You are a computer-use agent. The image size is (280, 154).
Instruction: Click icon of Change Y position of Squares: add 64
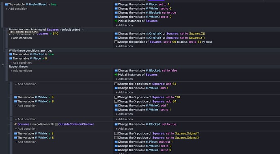coord(116,84)
